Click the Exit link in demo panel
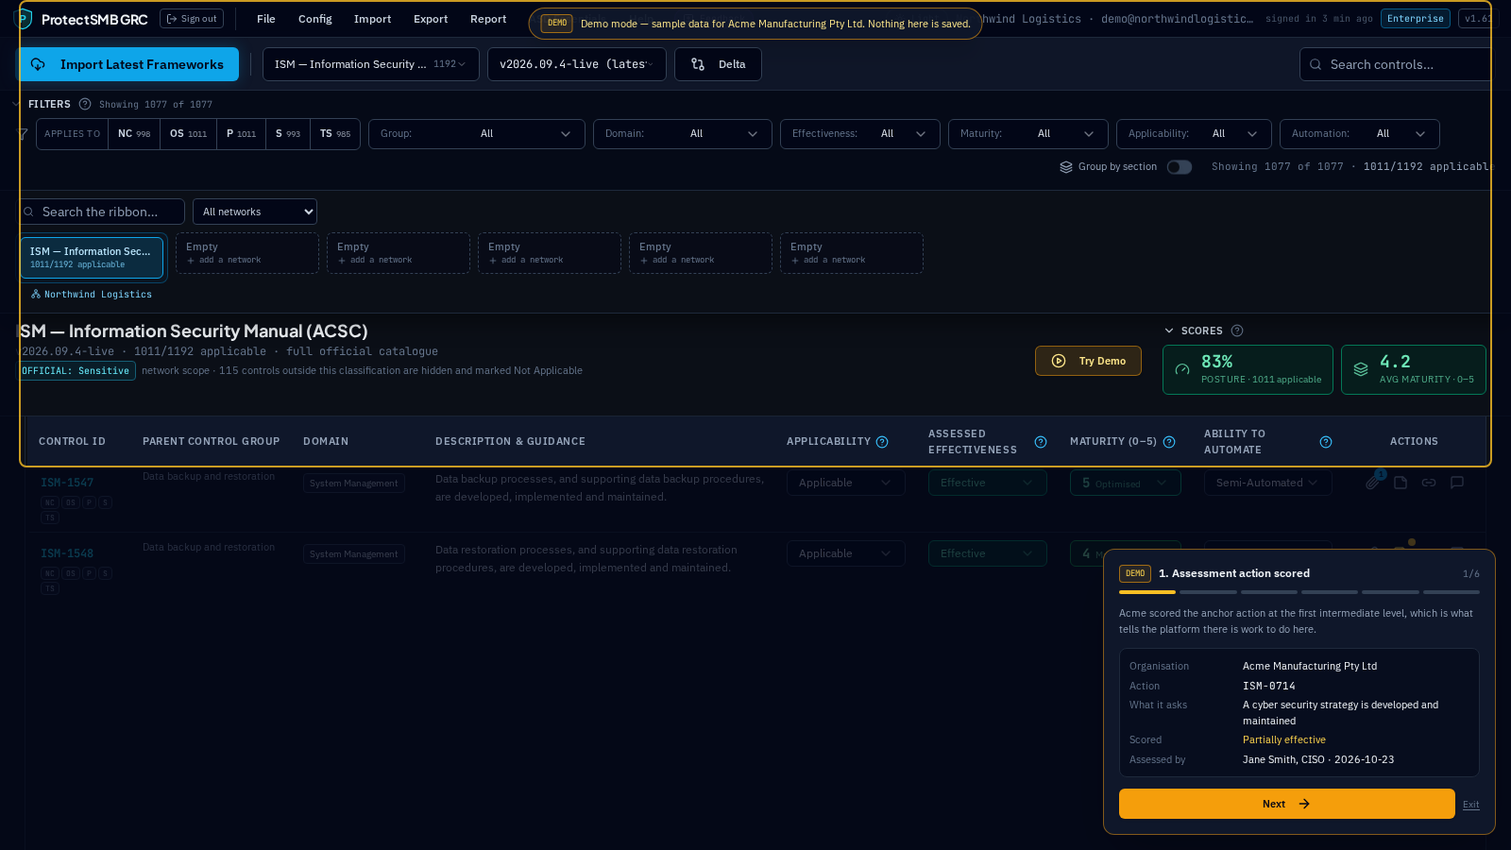 point(1471,805)
